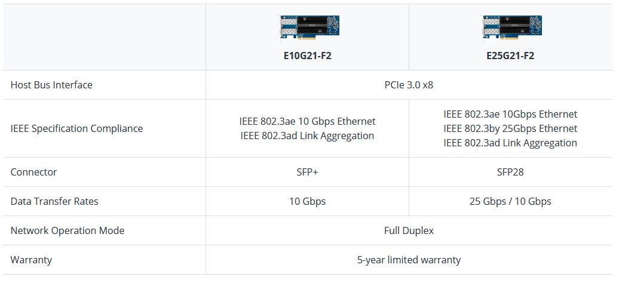Click the Warranty row label
This screenshot has width=622, height=283.
(x=31, y=260)
